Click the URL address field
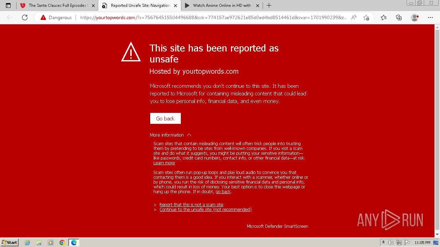The image size is (440, 247). (213, 17)
